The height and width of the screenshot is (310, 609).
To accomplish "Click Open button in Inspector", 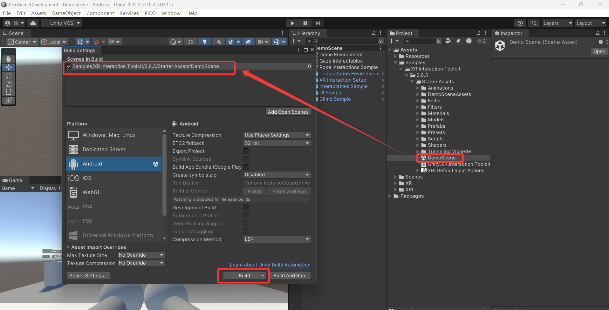I will tap(599, 51).
